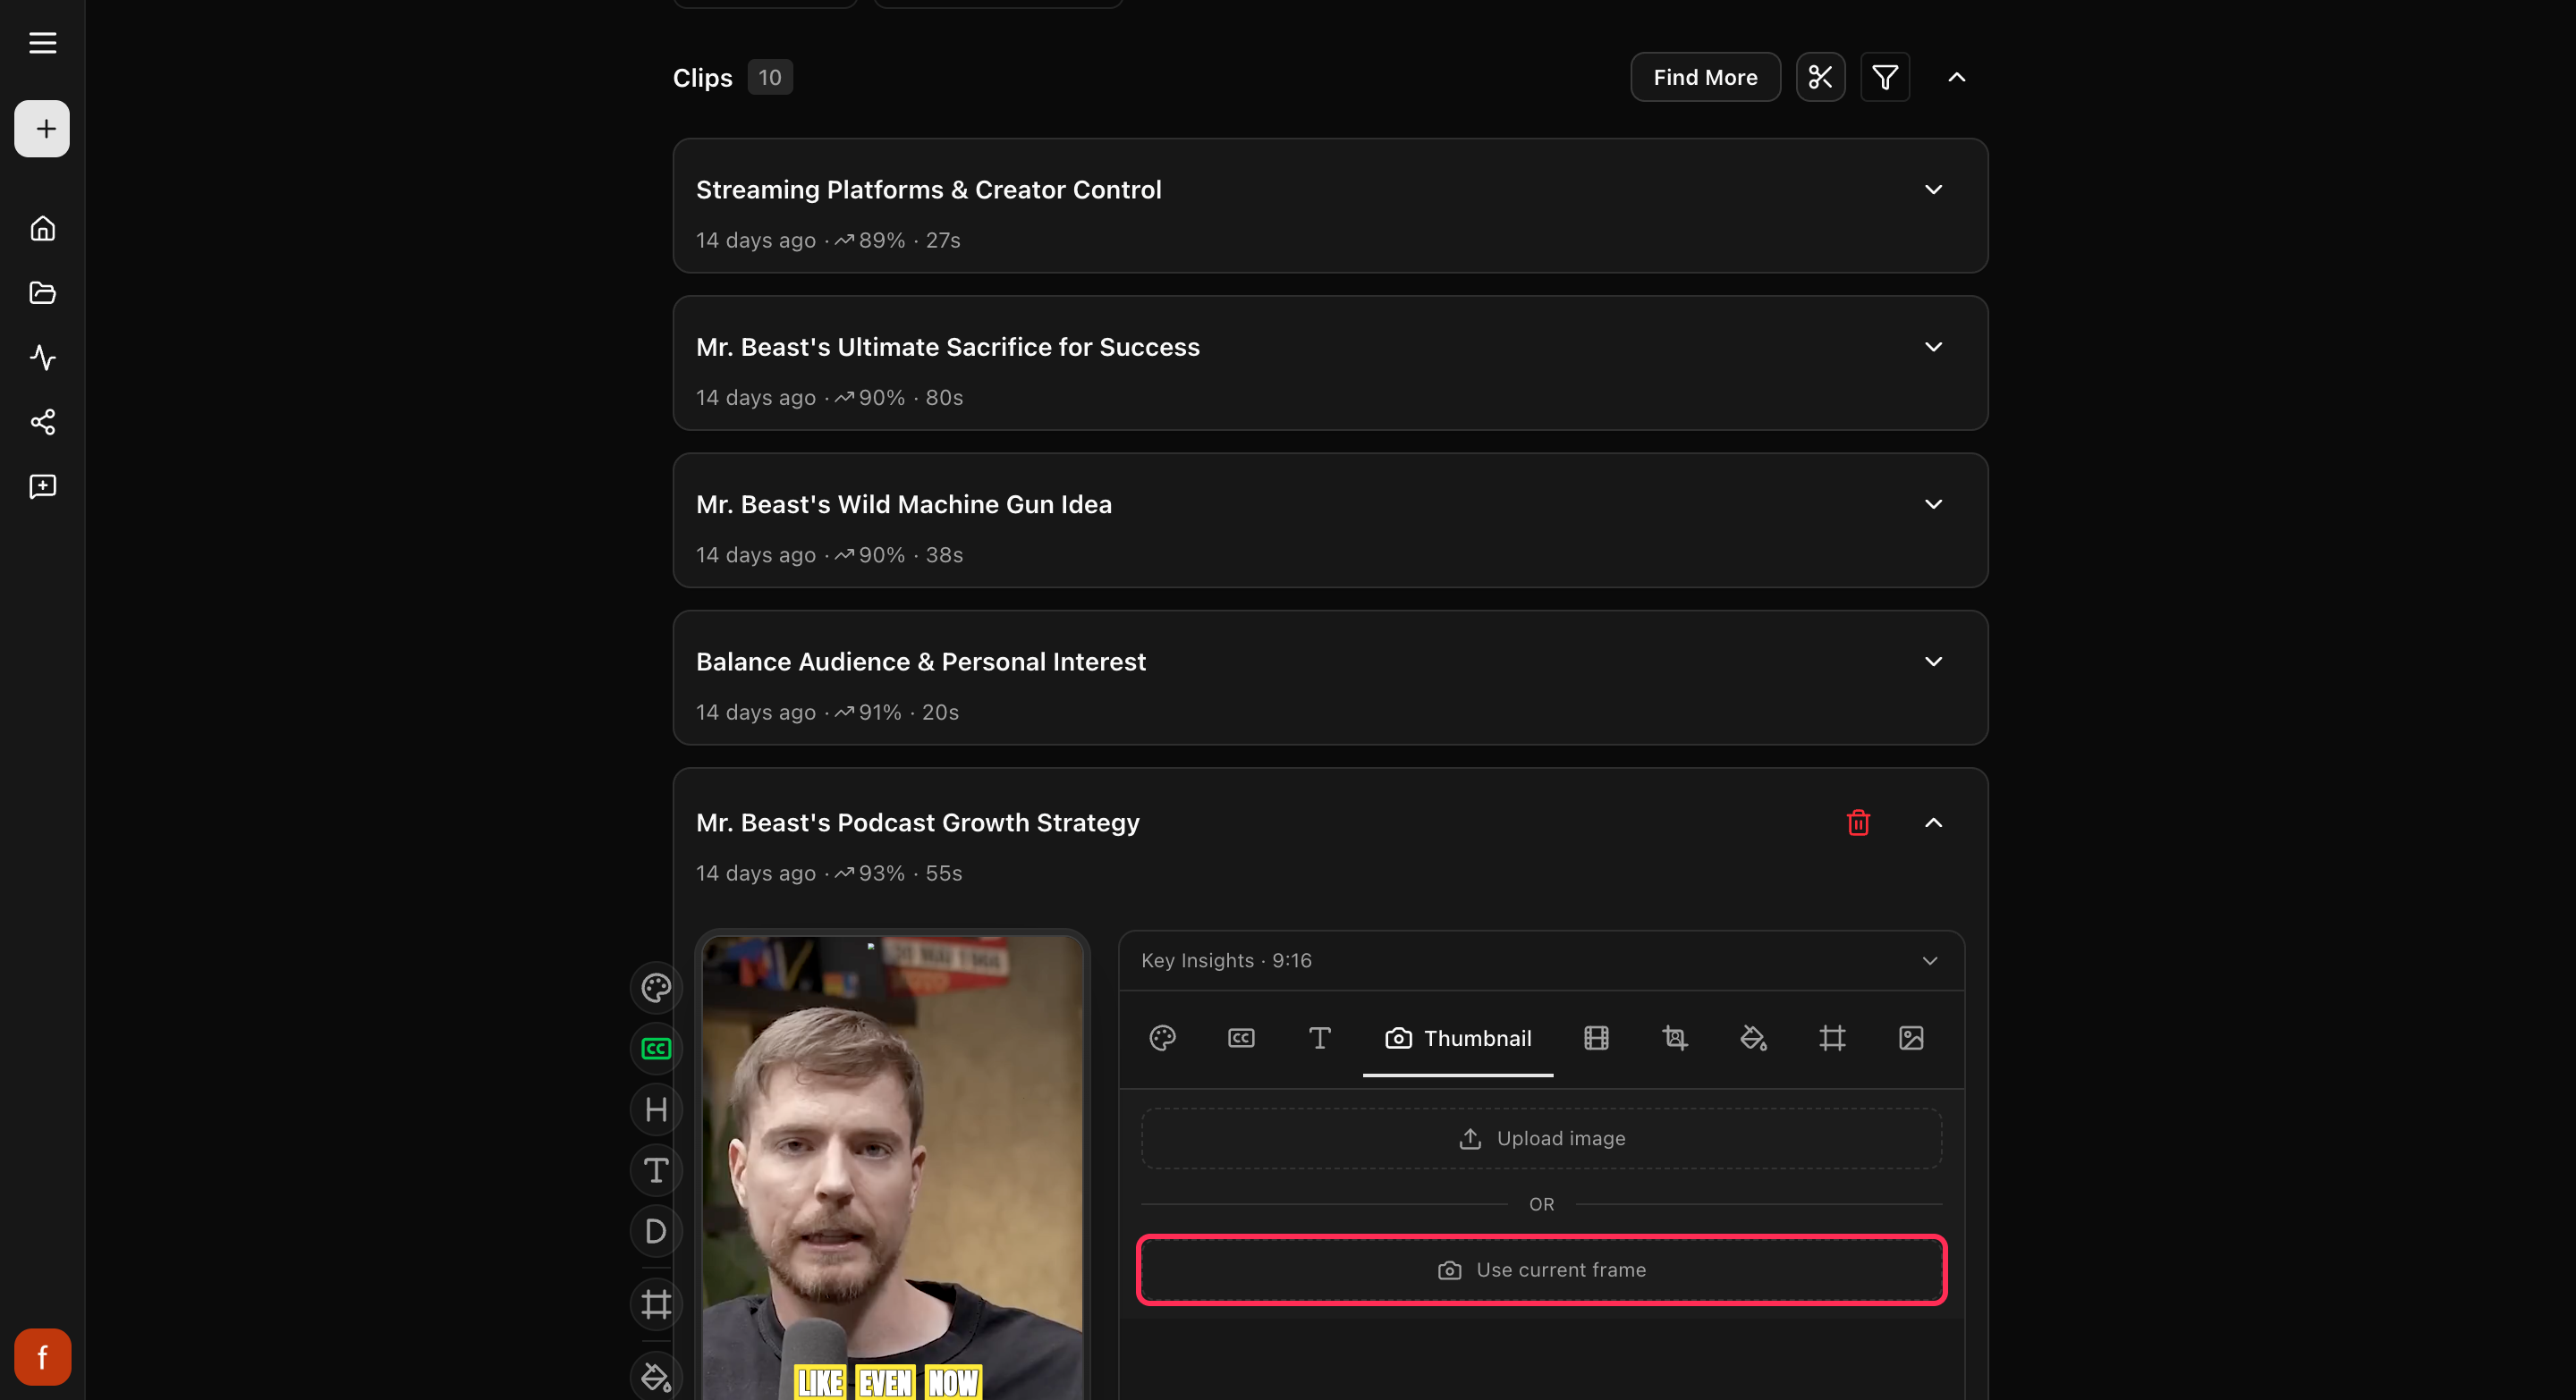This screenshot has width=2576, height=1400.
Task: Switch to the film strip tab in the editor panel
Action: pos(1596,1038)
